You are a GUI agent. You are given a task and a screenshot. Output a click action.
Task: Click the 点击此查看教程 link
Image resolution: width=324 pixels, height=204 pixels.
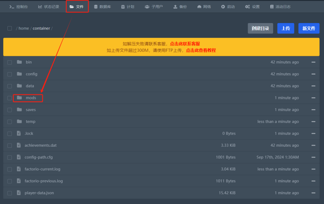point(201,50)
